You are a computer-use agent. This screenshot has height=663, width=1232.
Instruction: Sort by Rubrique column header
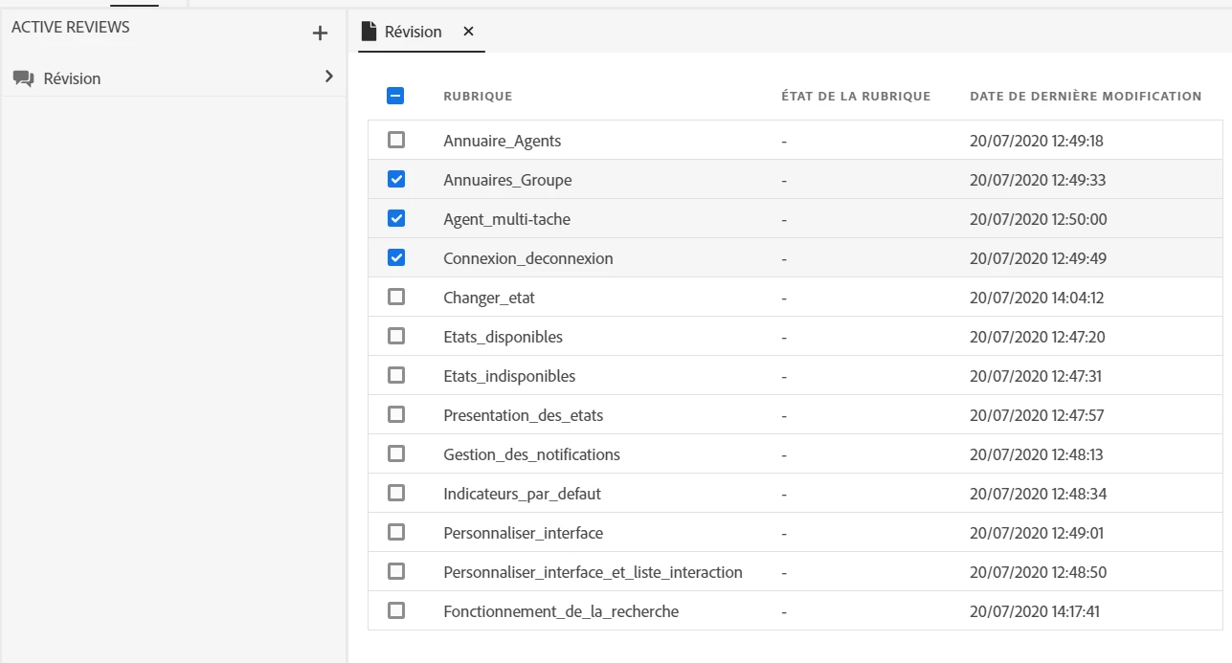(478, 97)
